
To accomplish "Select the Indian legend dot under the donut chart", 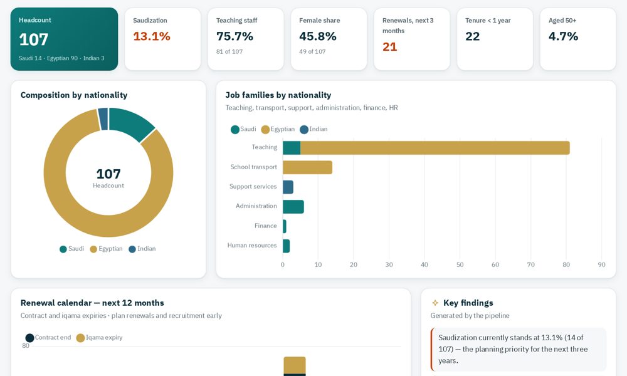I will (132, 249).
